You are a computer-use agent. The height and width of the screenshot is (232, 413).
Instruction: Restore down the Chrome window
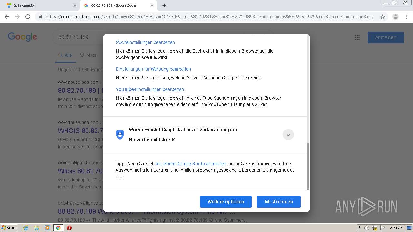click(x=394, y=3)
